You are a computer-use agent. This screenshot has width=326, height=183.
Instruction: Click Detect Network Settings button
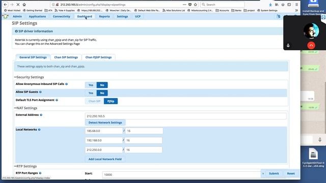coord(105,123)
